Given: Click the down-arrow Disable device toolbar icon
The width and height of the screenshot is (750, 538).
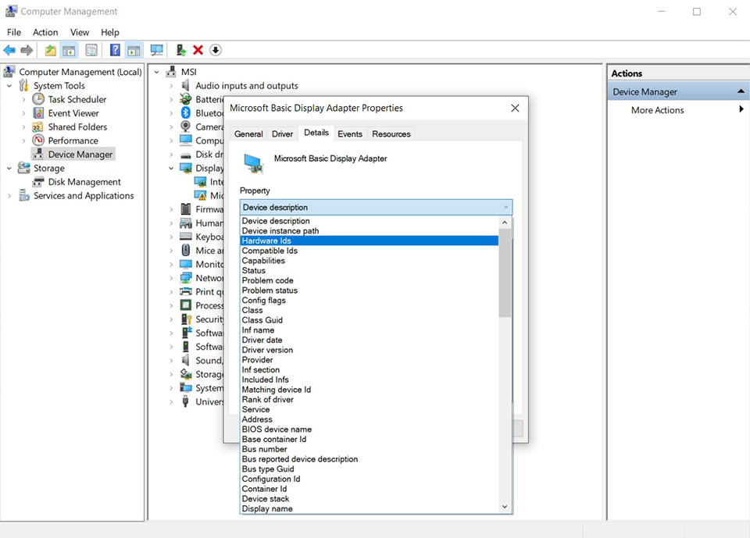Looking at the screenshot, I should click(x=216, y=50).
